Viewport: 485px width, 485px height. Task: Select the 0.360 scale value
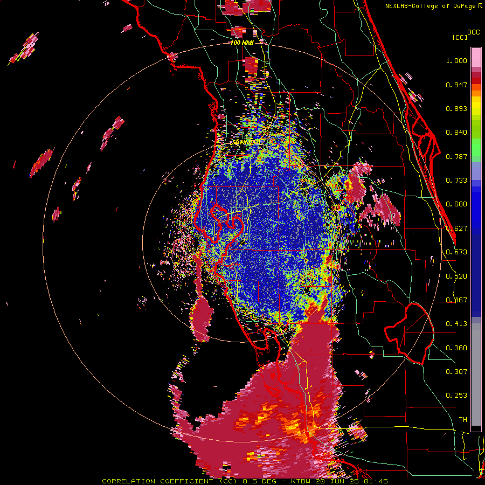tap(456, 348)
